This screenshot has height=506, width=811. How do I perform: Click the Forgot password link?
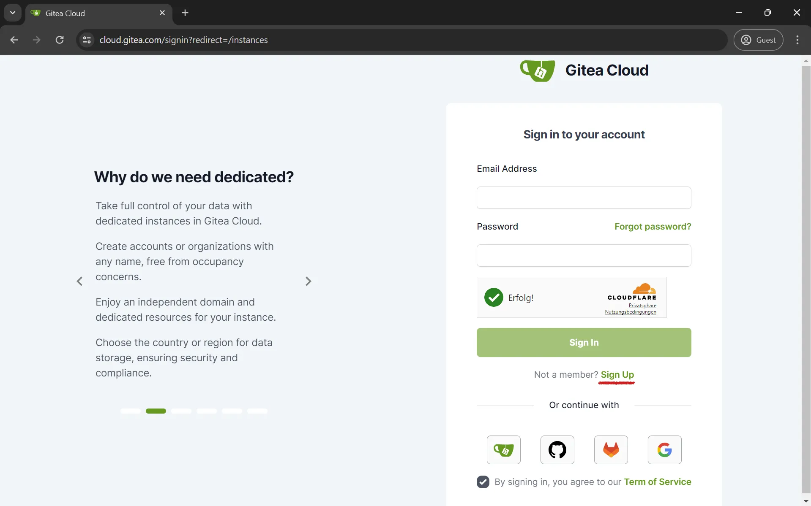pos(652,227)
